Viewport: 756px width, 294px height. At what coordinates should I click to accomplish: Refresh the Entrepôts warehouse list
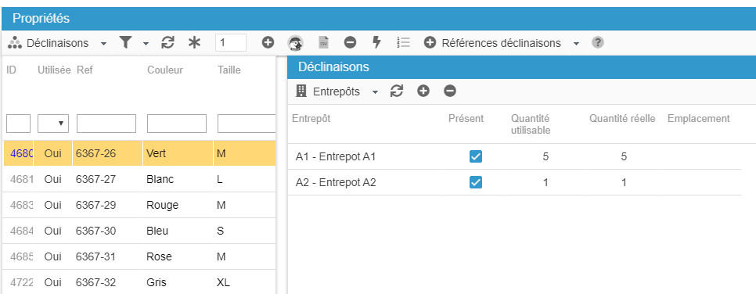(396, 91)
